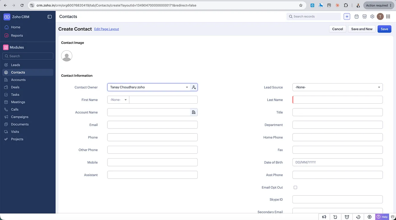This screenshot has width=396, height=220.
Task: Focus the sidebar modules Search field
Action: (x=28, y=56)
